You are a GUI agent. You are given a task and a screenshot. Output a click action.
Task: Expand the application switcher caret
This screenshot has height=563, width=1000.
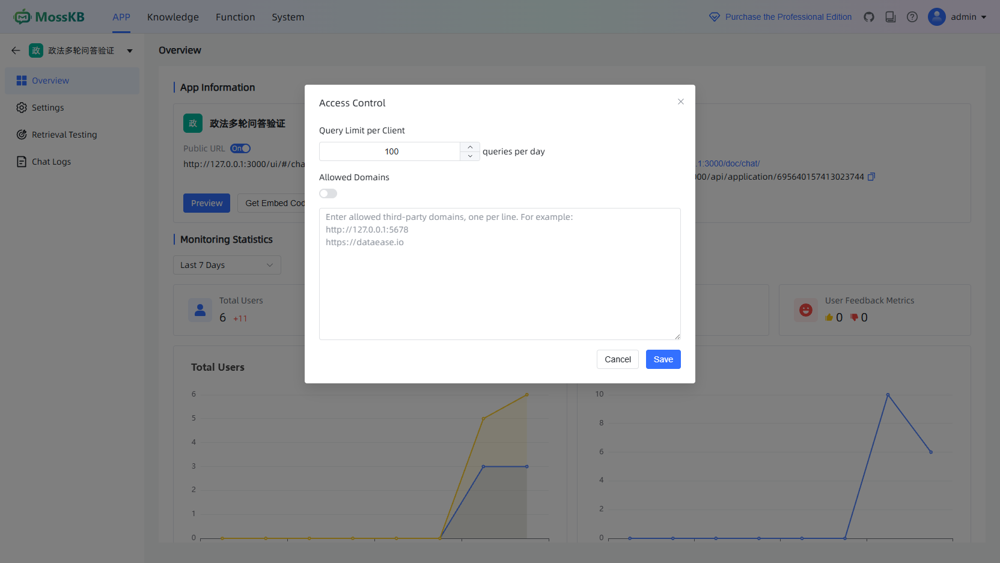(130, 51)
